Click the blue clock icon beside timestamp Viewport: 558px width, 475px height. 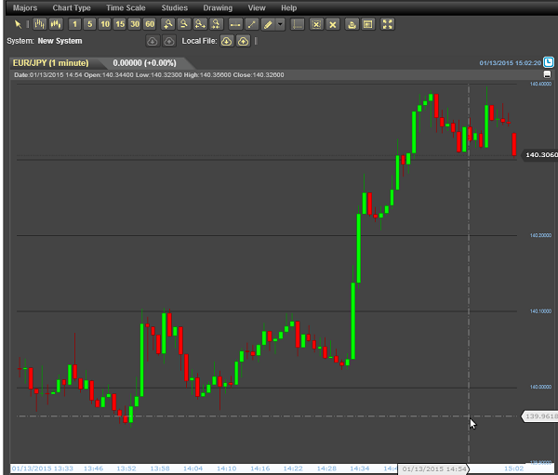tap(549, 62)
